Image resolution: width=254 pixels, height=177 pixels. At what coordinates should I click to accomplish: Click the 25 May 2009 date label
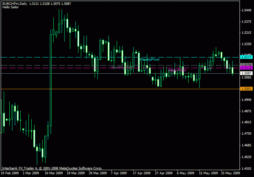230,173
